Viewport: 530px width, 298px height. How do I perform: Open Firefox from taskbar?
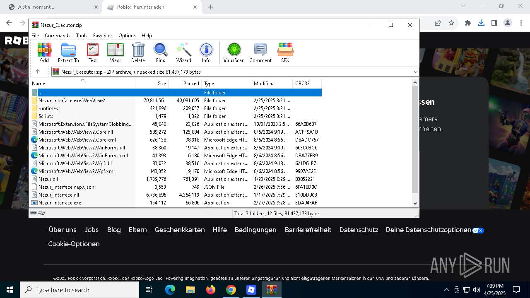[211, 290]
